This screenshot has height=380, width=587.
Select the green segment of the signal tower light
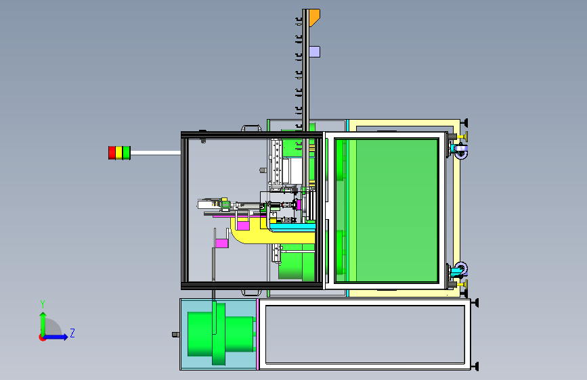pyautogui.click(x=127, y=153)
